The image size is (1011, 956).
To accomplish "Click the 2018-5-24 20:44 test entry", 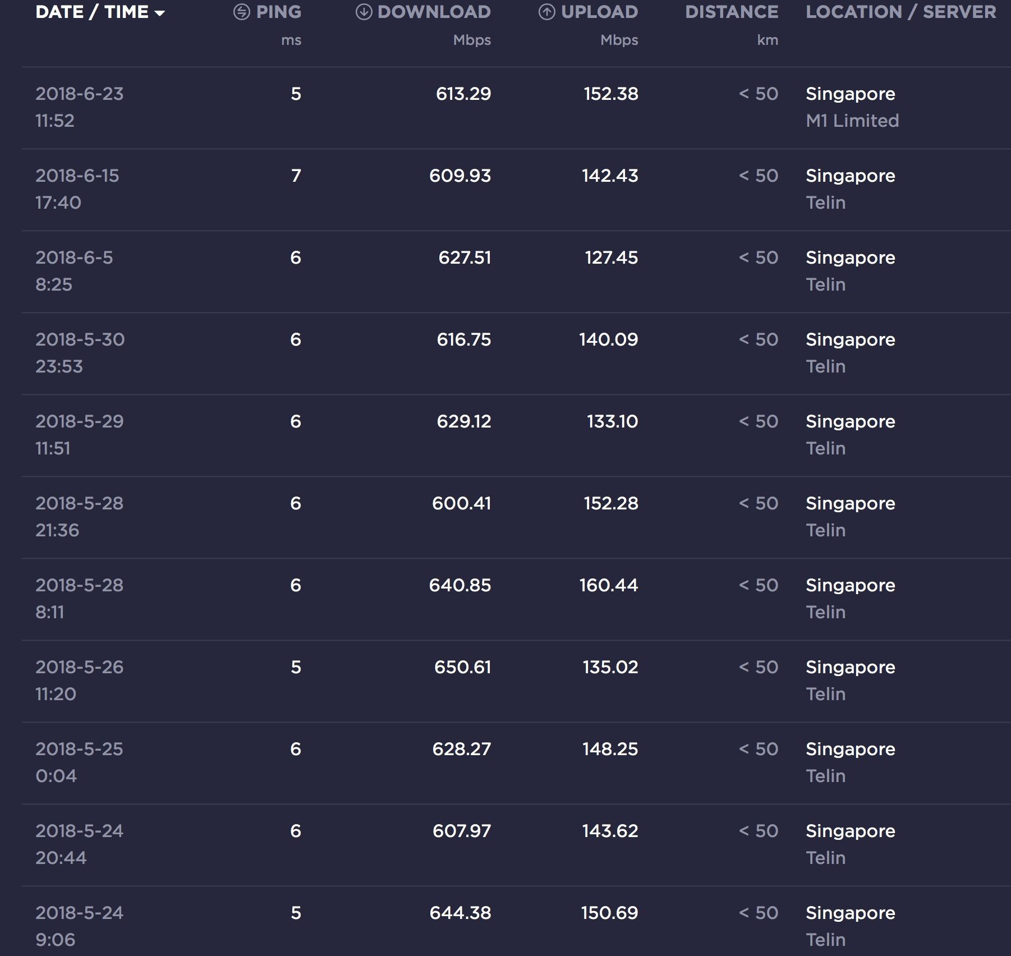I will 79,844.
